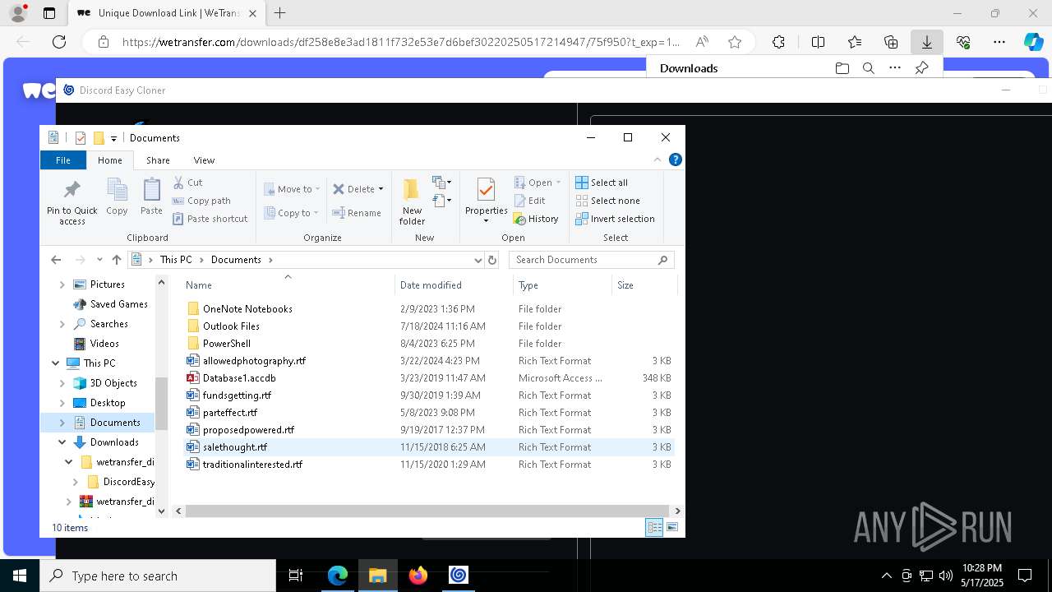Image resolution: width=1052 pixels, height=592 pixels.
Task: Open recent locations dropdown arrow
Action: click(99, 260)
